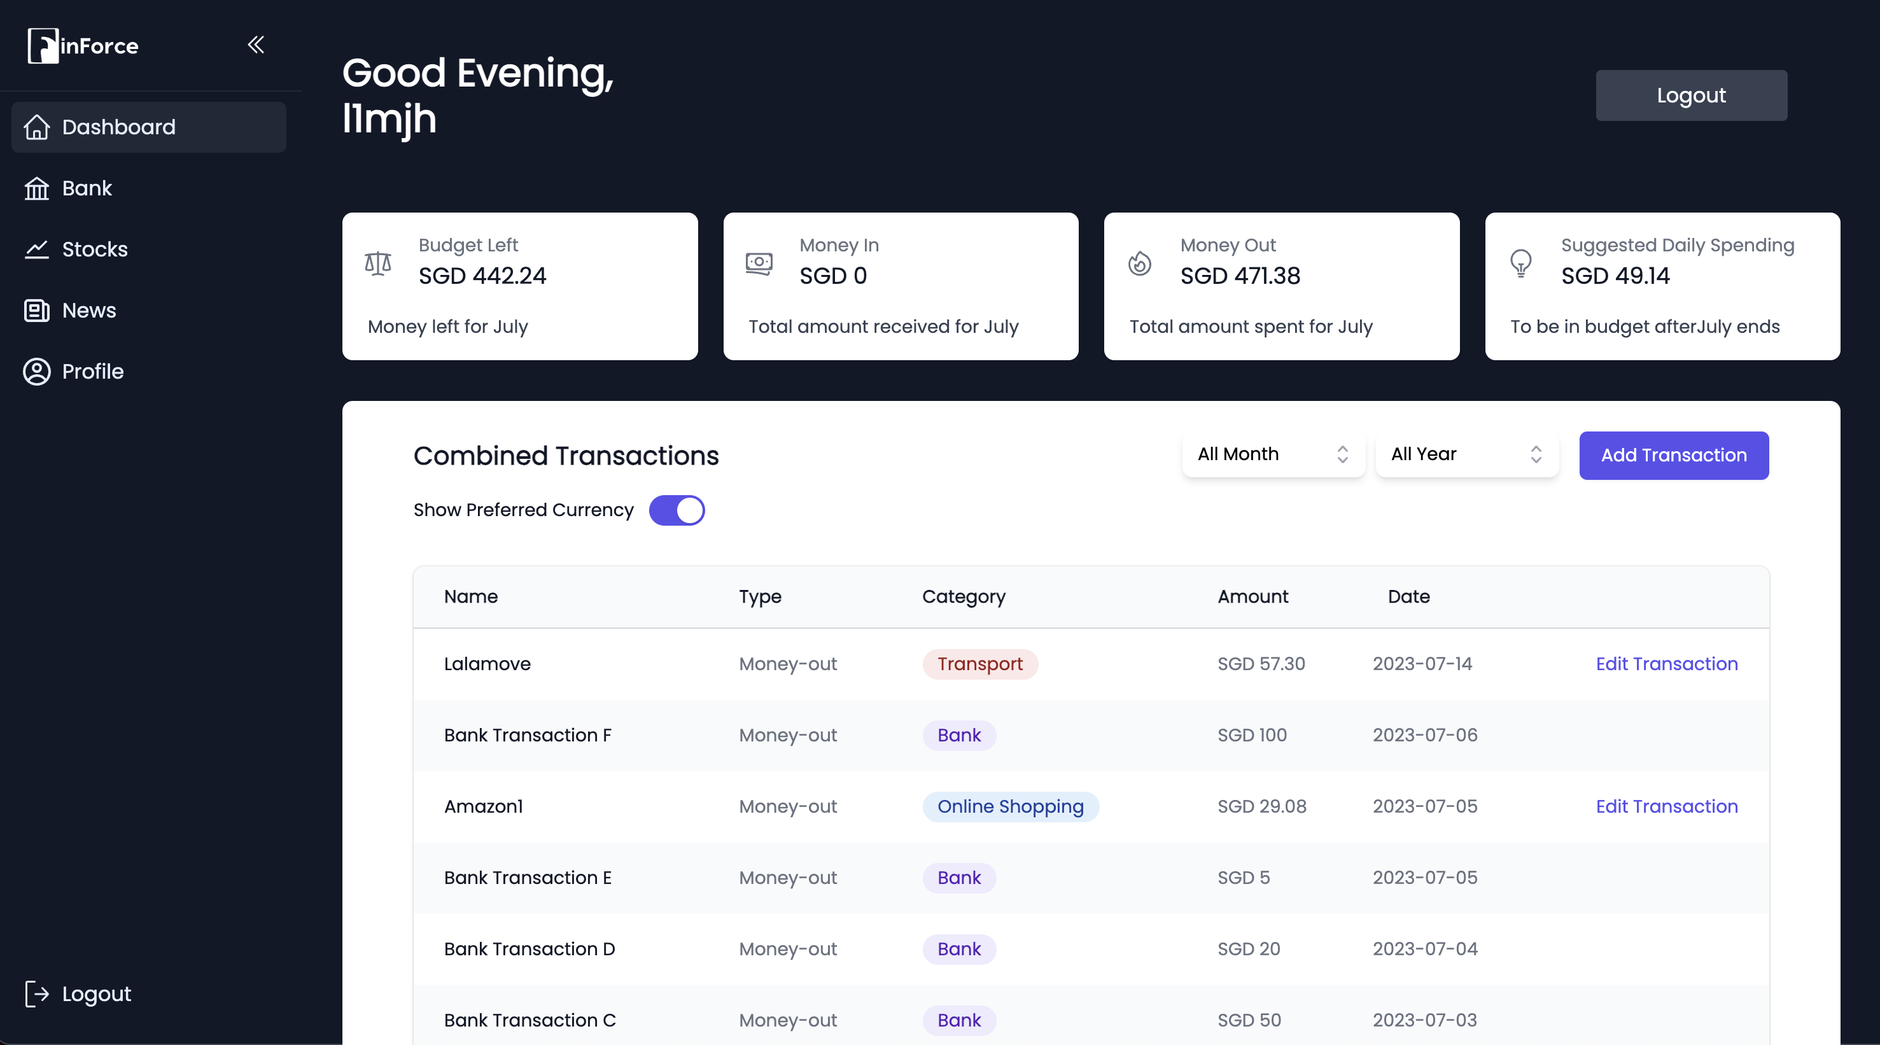Open the All Year dropdown

1466,454
